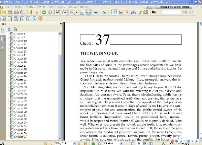Click the save floppy disk icon
Screen dimensions: 202x145
tap(10, 12)
